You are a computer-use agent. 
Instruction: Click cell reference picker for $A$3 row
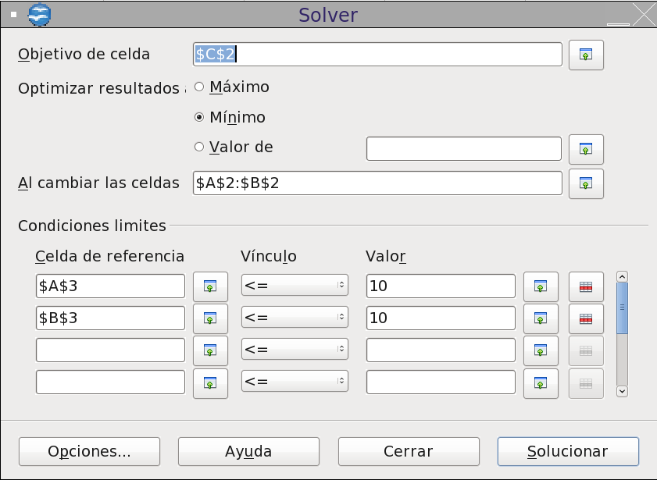[209, 286]
